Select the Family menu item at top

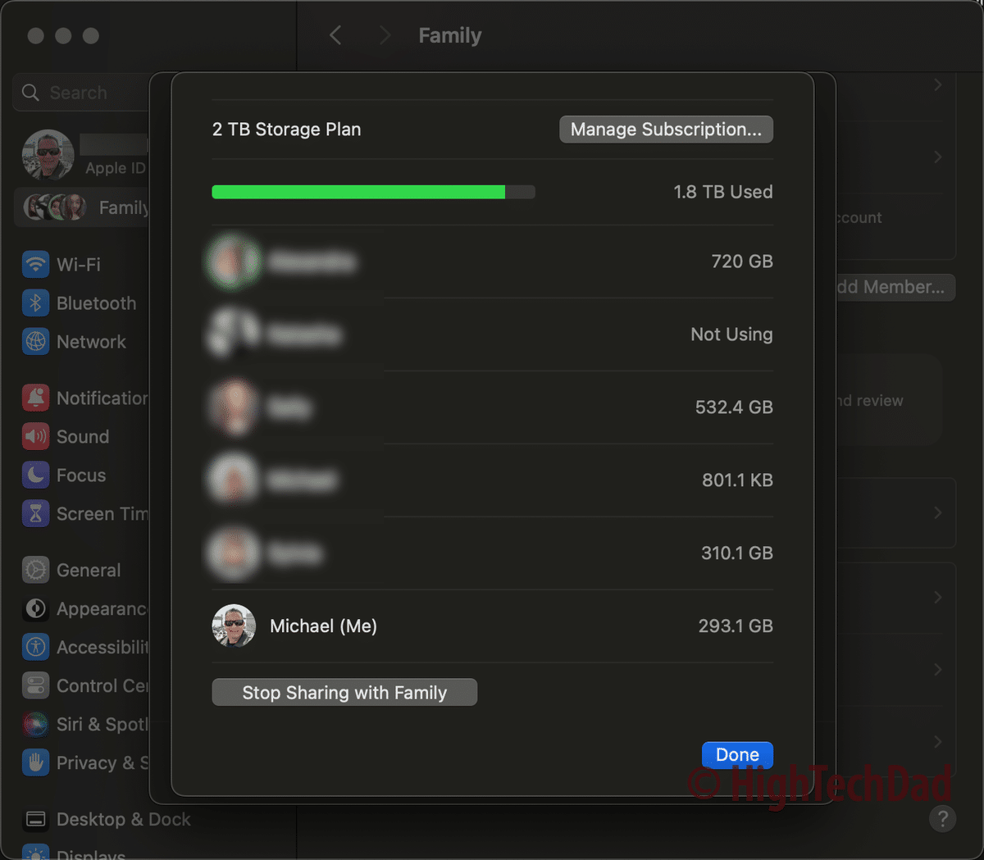tap(449, 34)
